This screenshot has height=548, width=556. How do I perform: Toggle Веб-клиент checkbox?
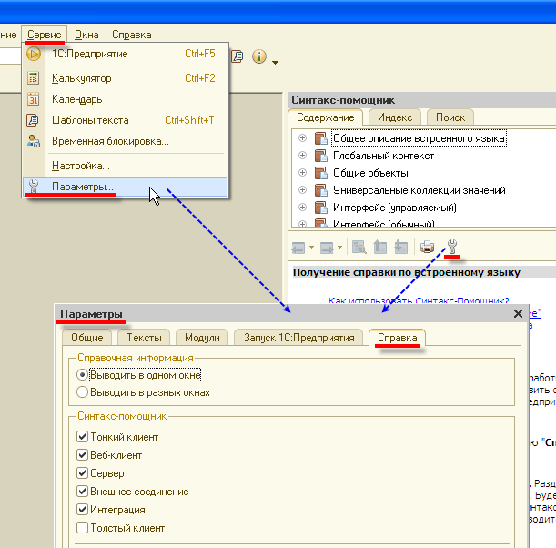(x=82, y=455)
